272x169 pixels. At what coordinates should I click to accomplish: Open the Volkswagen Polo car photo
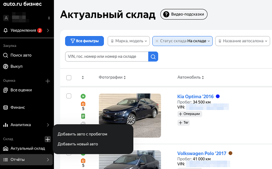[130, 160]
